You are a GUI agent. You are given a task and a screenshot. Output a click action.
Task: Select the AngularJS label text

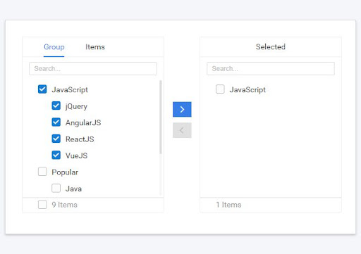point(83,122)
